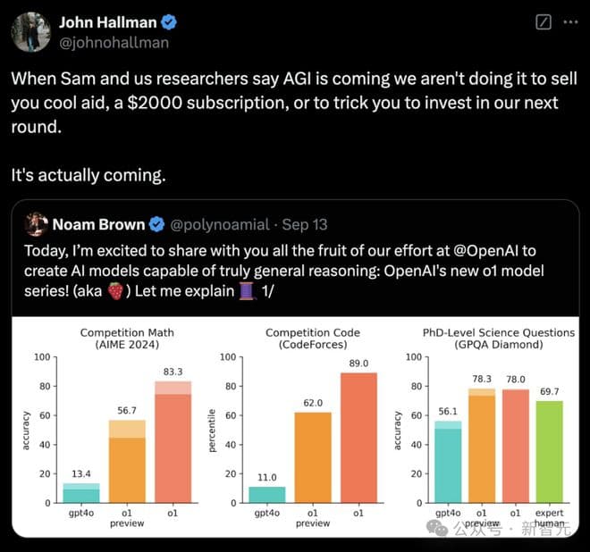The image size is (590, 552).
Task: Click Noam Brown's small profile avatar
Action: 36,223
